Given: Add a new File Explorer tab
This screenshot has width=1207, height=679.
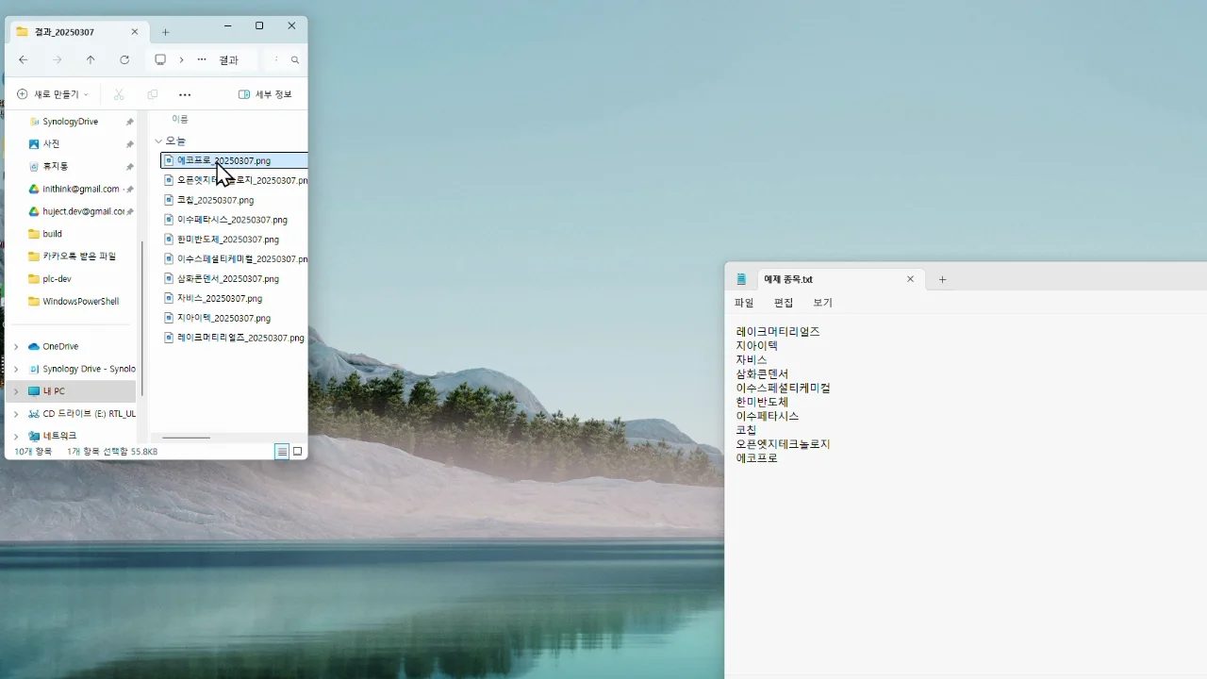Looking at the screenshot, I should coord(166,32).
